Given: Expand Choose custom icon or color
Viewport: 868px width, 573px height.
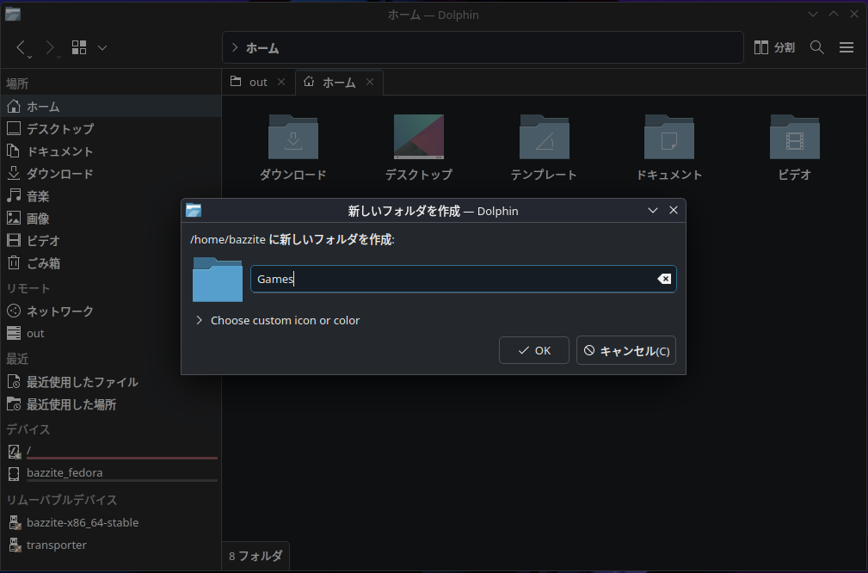Looking at the screenshot, I should pos(284,319).
